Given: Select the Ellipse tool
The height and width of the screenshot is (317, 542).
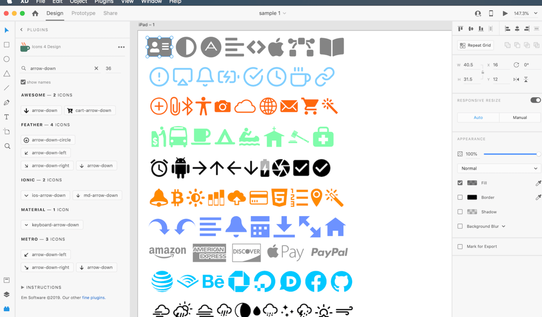Looking at the screenshot, I should click(6, 59).
